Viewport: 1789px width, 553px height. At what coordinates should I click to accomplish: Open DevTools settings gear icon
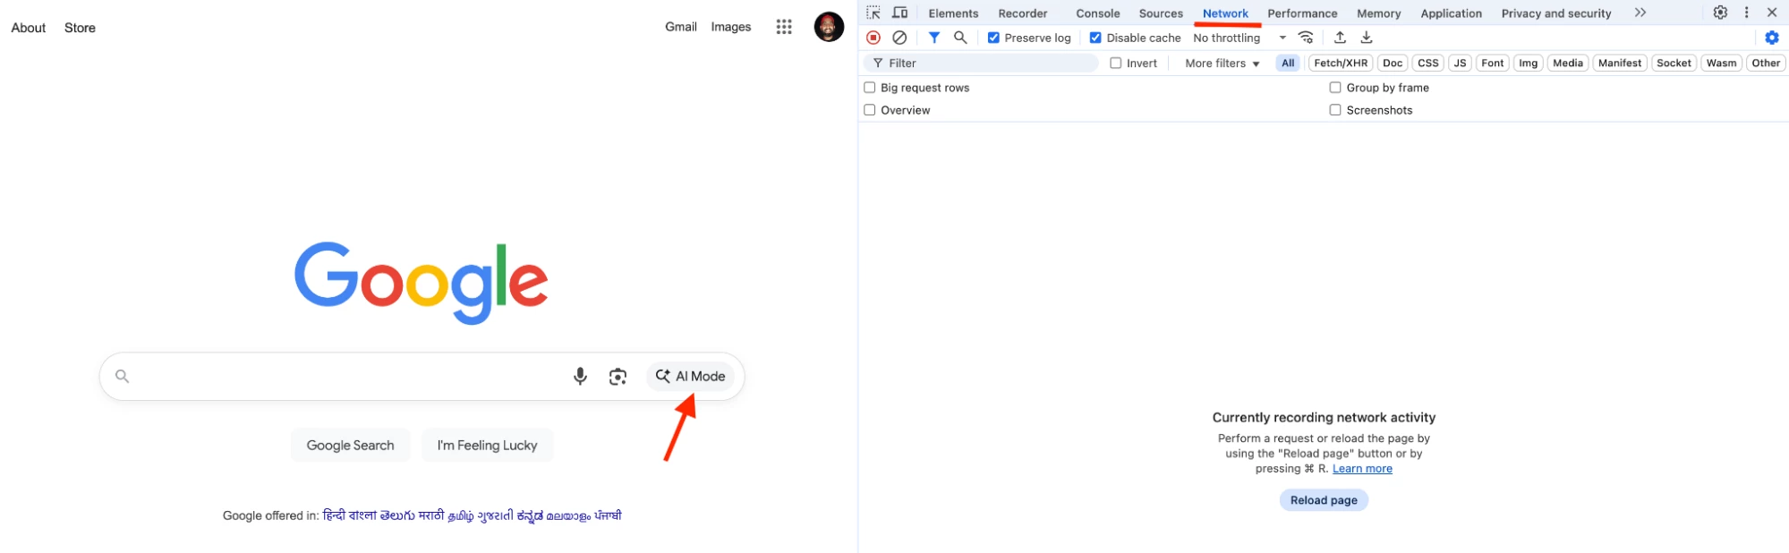(1720, 13)
